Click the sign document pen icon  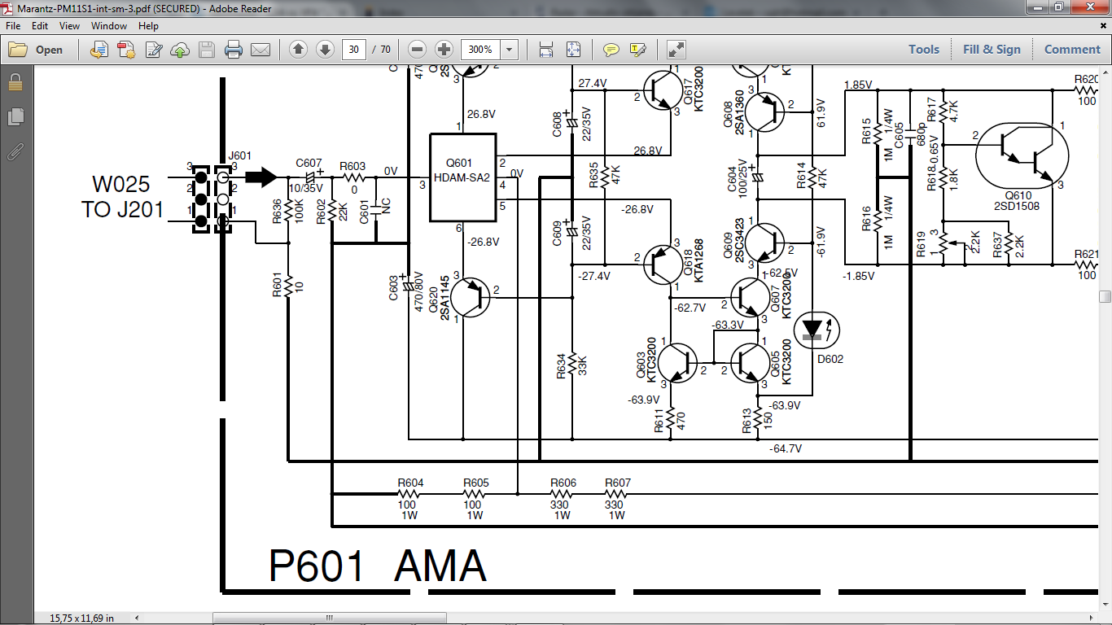[153, 50]
